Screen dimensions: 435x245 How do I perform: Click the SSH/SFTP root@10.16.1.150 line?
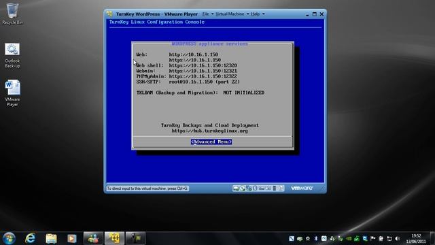click(x=188, y=82)
